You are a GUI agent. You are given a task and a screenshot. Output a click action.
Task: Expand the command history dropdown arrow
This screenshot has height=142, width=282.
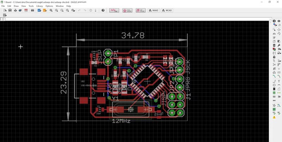(x=270, y=19)
